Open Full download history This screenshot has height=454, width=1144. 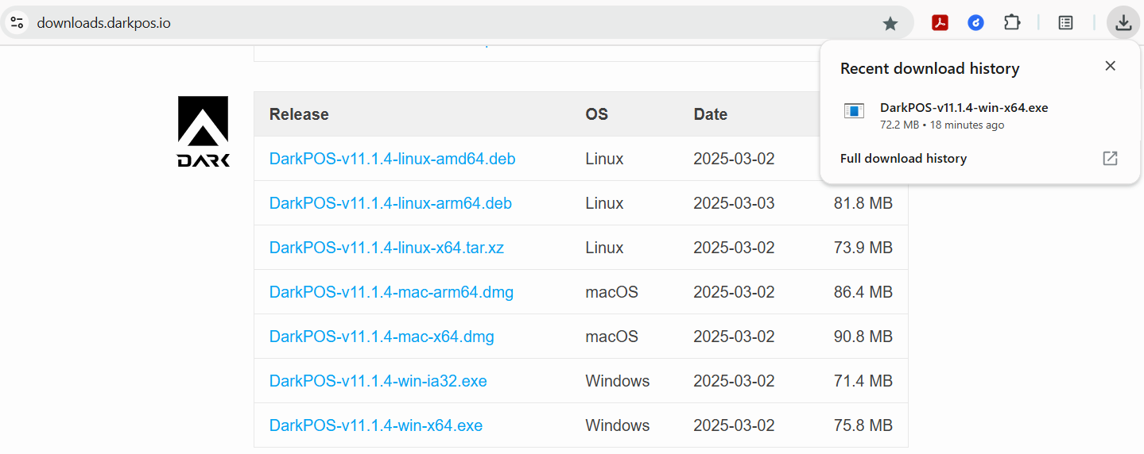903,158
